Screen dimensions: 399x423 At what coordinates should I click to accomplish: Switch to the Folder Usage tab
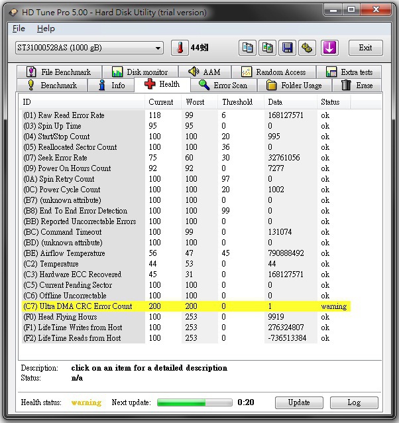click(x=294, y=86)
